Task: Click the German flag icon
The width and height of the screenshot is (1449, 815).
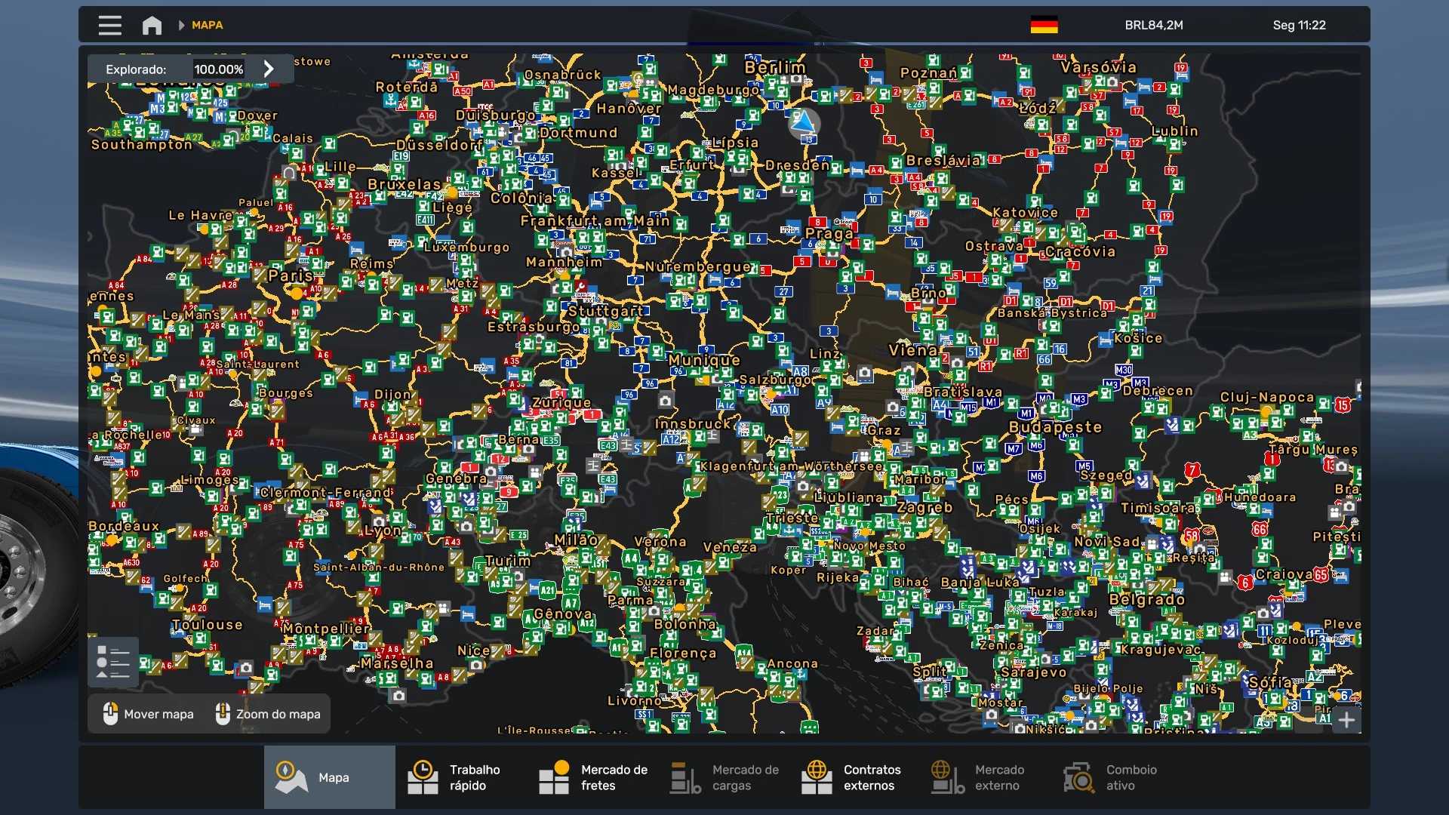Action: 1044,25
